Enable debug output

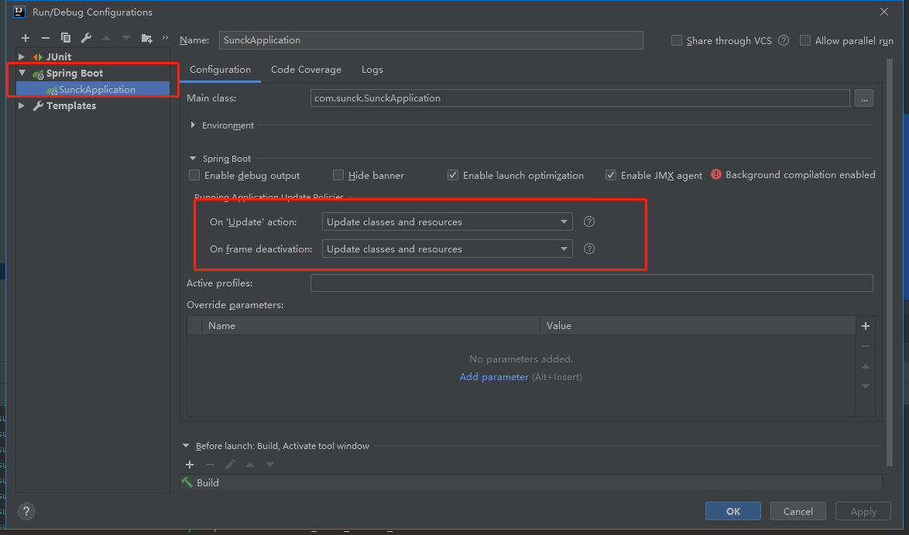[194, 175]
